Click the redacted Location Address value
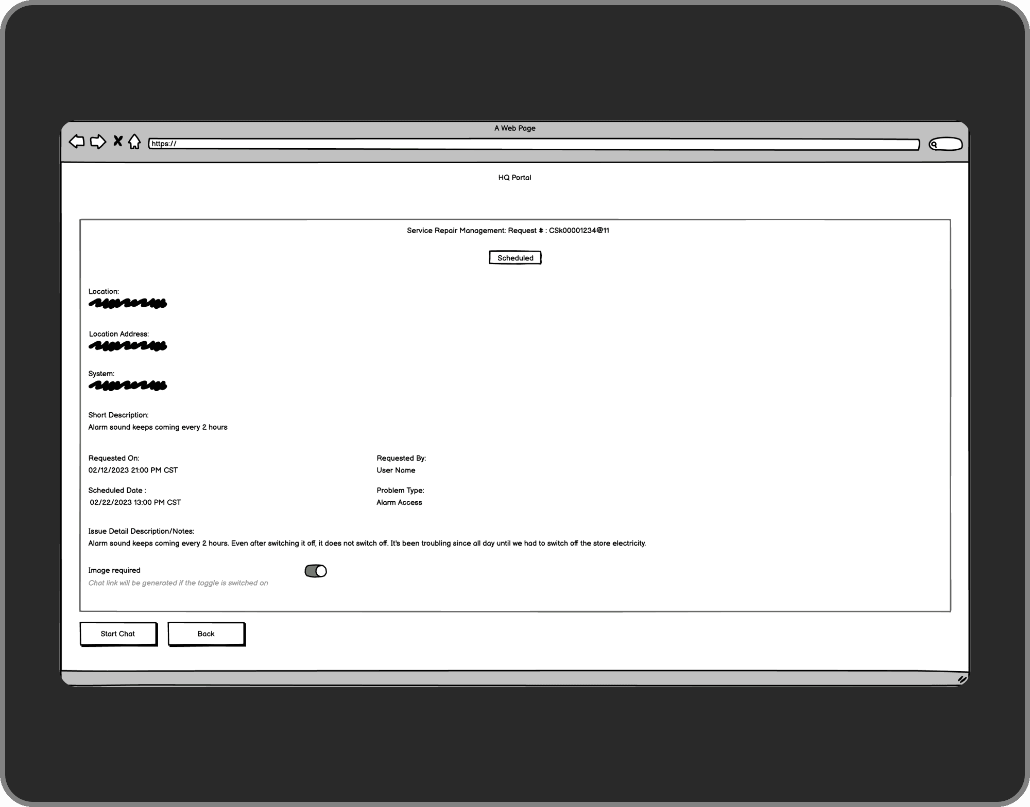This screenshot has width=1030, height=807. (x=128, y=346)
